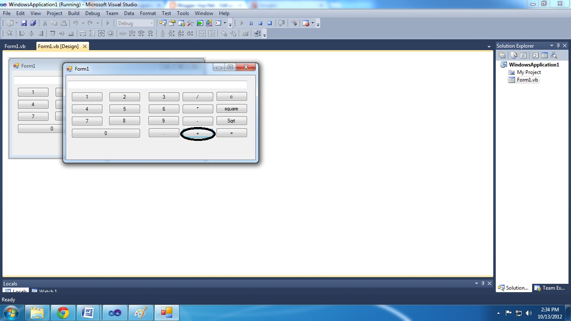Click the calculator's display text box
Image resolution: width=571 pixels, height=321 pixels.
click(x=158, y=84)
